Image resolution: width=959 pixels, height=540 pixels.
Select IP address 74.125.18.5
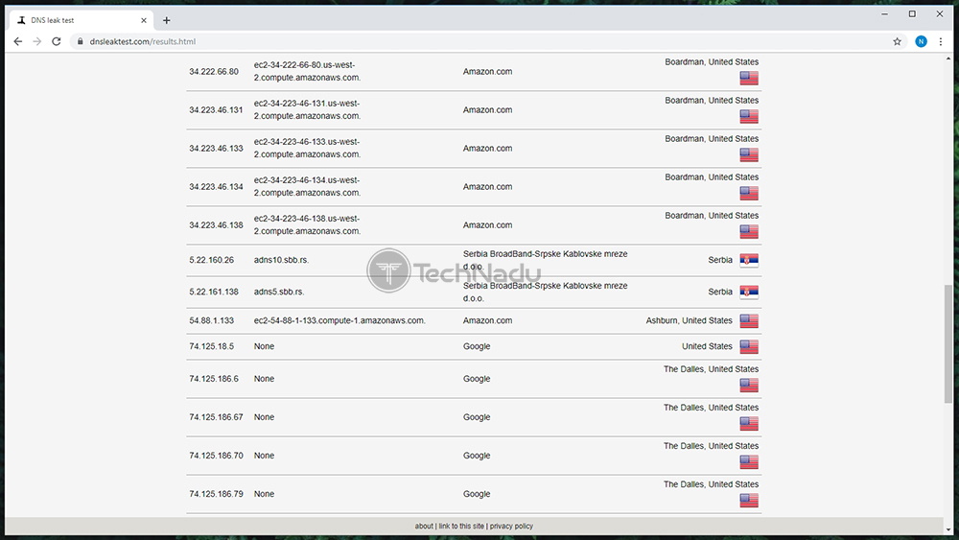click(211, 346)
